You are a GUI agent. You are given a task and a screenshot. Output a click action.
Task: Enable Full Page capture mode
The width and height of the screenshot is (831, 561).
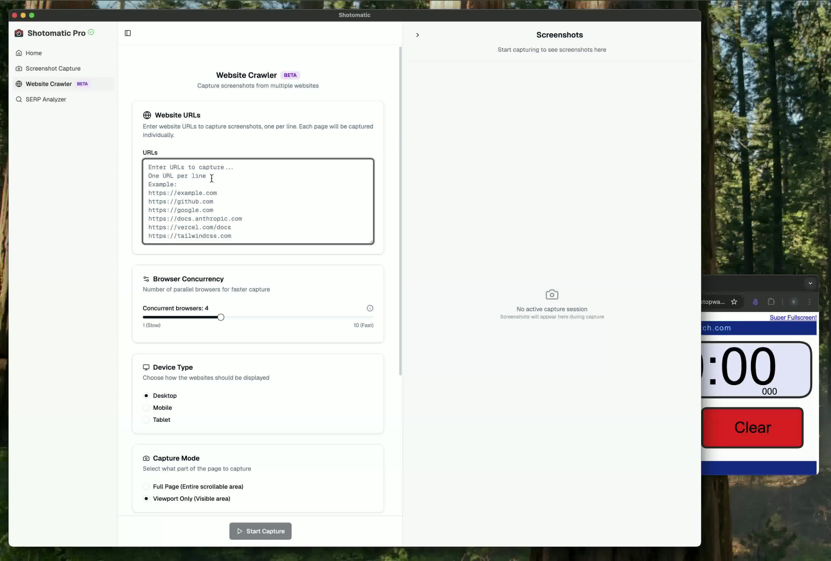pos(146,487)
